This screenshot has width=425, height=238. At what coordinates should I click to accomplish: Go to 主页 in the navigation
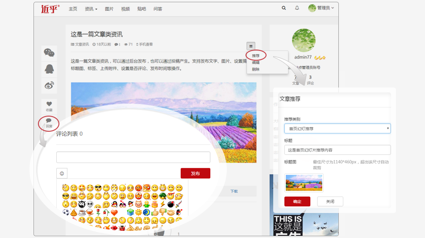[x=73, y=9]
